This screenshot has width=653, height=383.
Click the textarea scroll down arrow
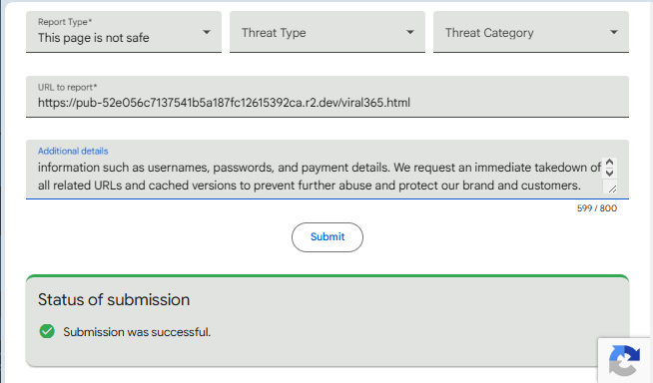tap(610, 173)
